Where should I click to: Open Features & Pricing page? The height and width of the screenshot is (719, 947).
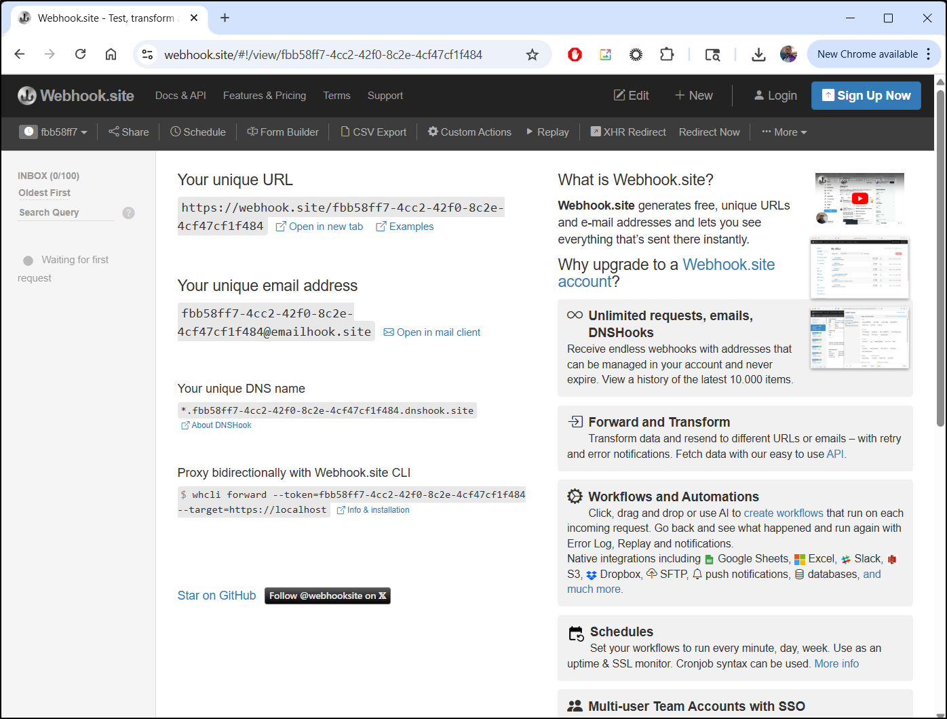(x=265, y=96)
